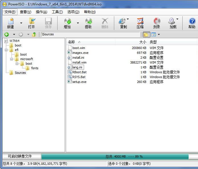Screen dimensions: 198x169
Task: Toggle the folder tree view button
Action: 146,34
